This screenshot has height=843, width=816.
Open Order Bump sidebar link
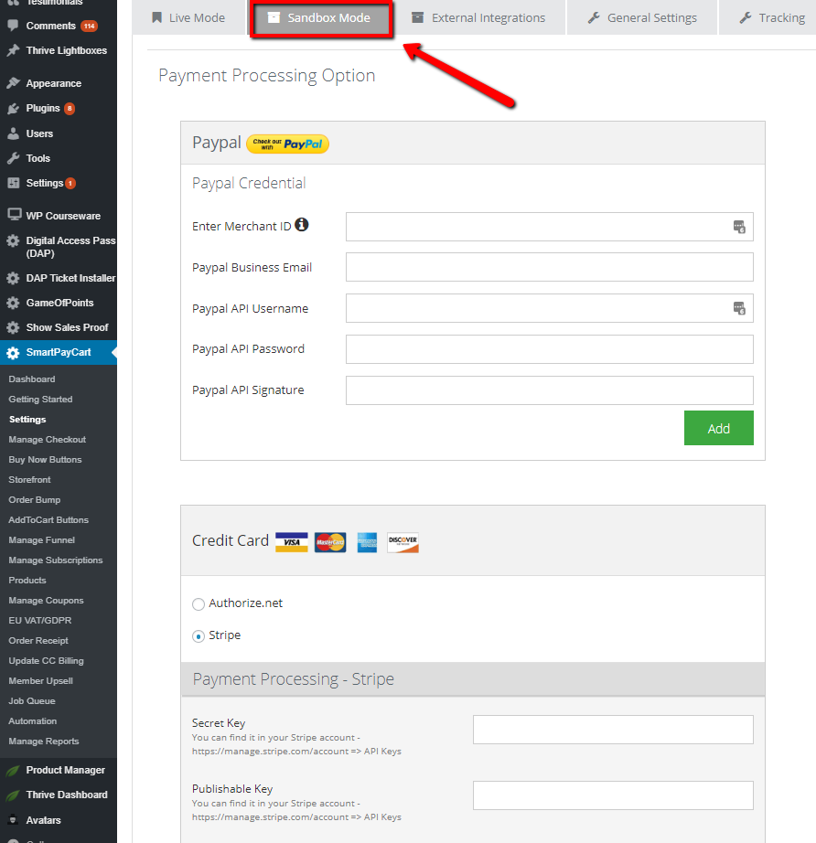point(35,500)
